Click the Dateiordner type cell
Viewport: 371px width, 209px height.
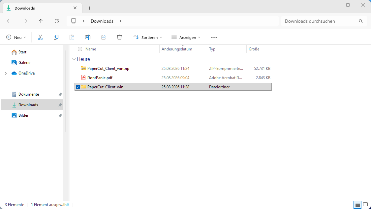point(219,87)
